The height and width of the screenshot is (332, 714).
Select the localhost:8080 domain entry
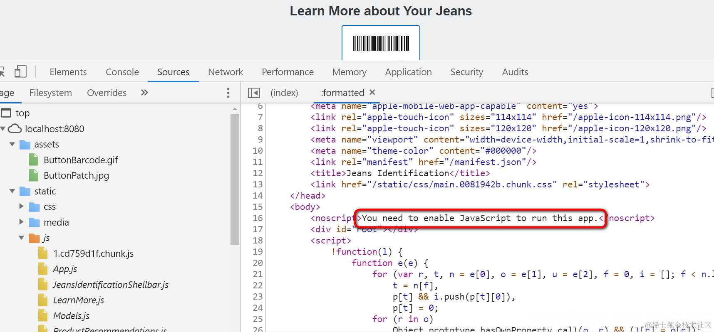click(55, 129)
